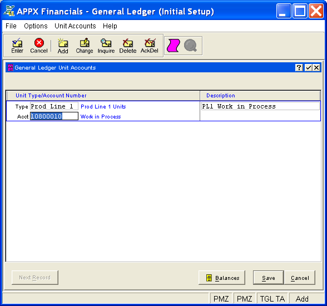Open the Help menu
Viewport: 327px width, 306px height.
(x=110, y=26)
